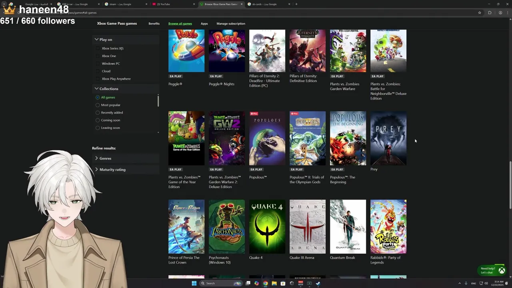Click the ENG language indicator
The width and height of the screenshot is (512, 288).
pyautogui.click(x=474, y=283)
